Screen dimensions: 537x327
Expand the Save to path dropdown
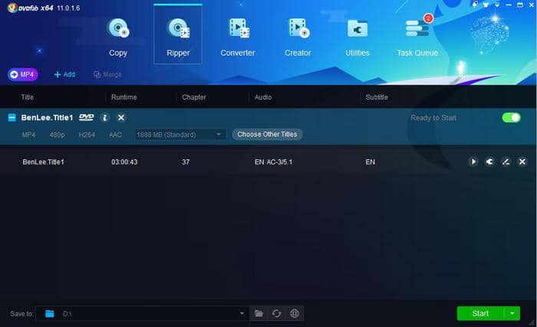click(242, 313)
